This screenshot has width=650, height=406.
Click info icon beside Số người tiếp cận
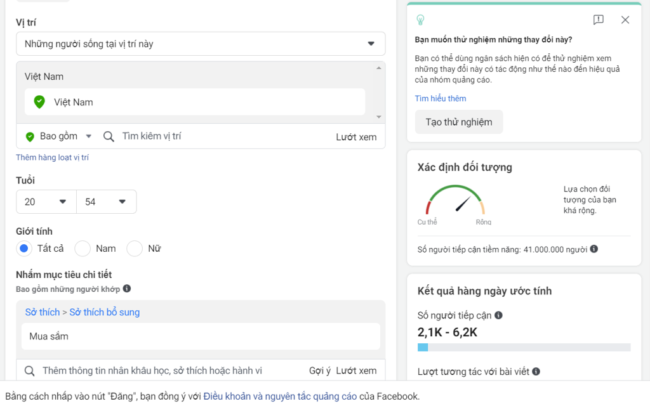point(498,315)
